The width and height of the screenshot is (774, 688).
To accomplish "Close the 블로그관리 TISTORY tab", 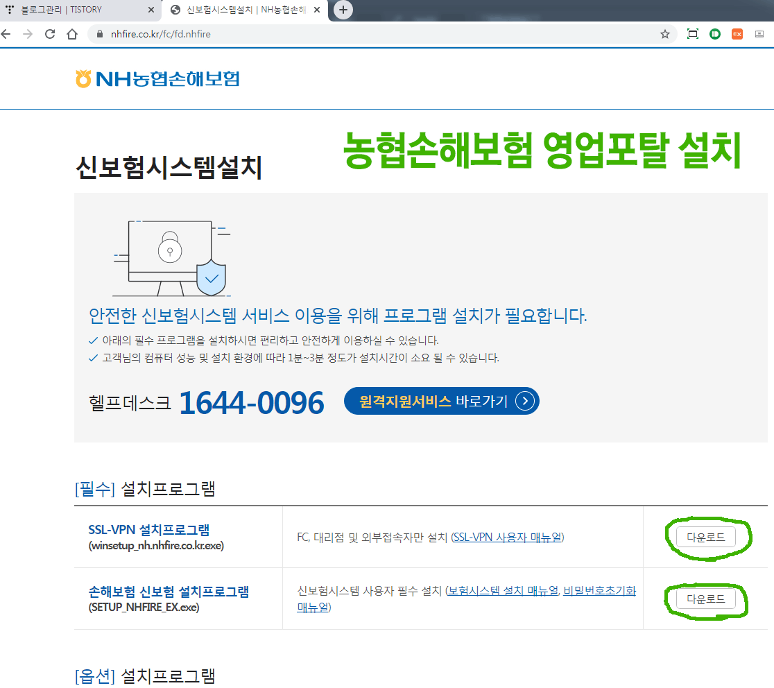I will tap(151, 10).
